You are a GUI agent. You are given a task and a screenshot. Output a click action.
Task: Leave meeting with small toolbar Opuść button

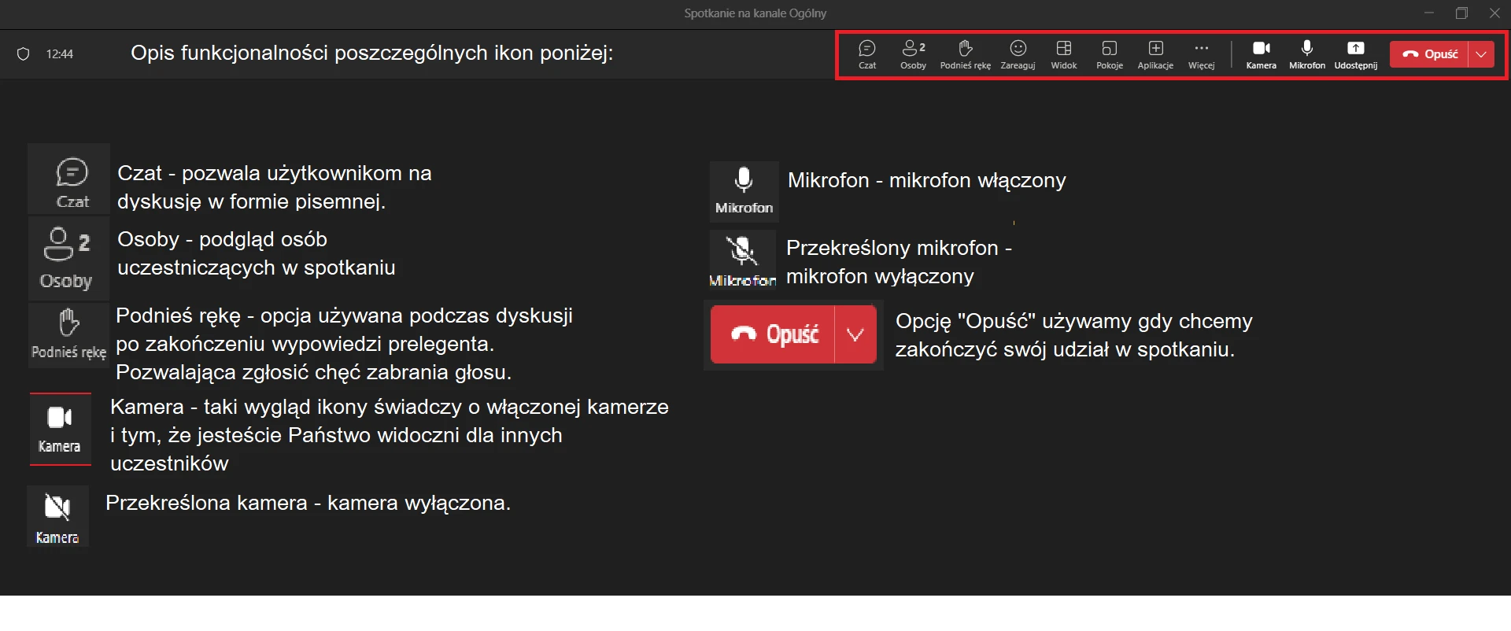[1428, 54]
